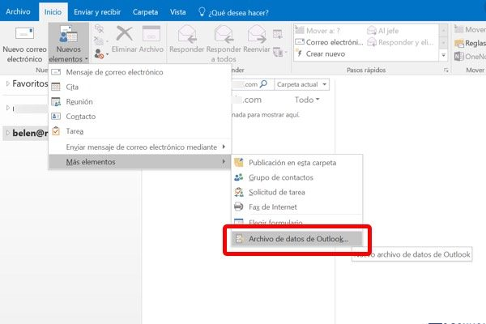Click the Tarea clipboard icon in menu
Image resolution: width=486 pixels, height=324 pixels.
(56, 131)
